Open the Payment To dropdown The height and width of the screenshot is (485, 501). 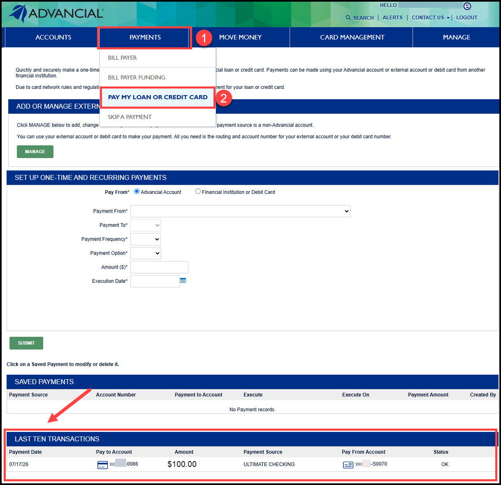[x=146, y=225]
